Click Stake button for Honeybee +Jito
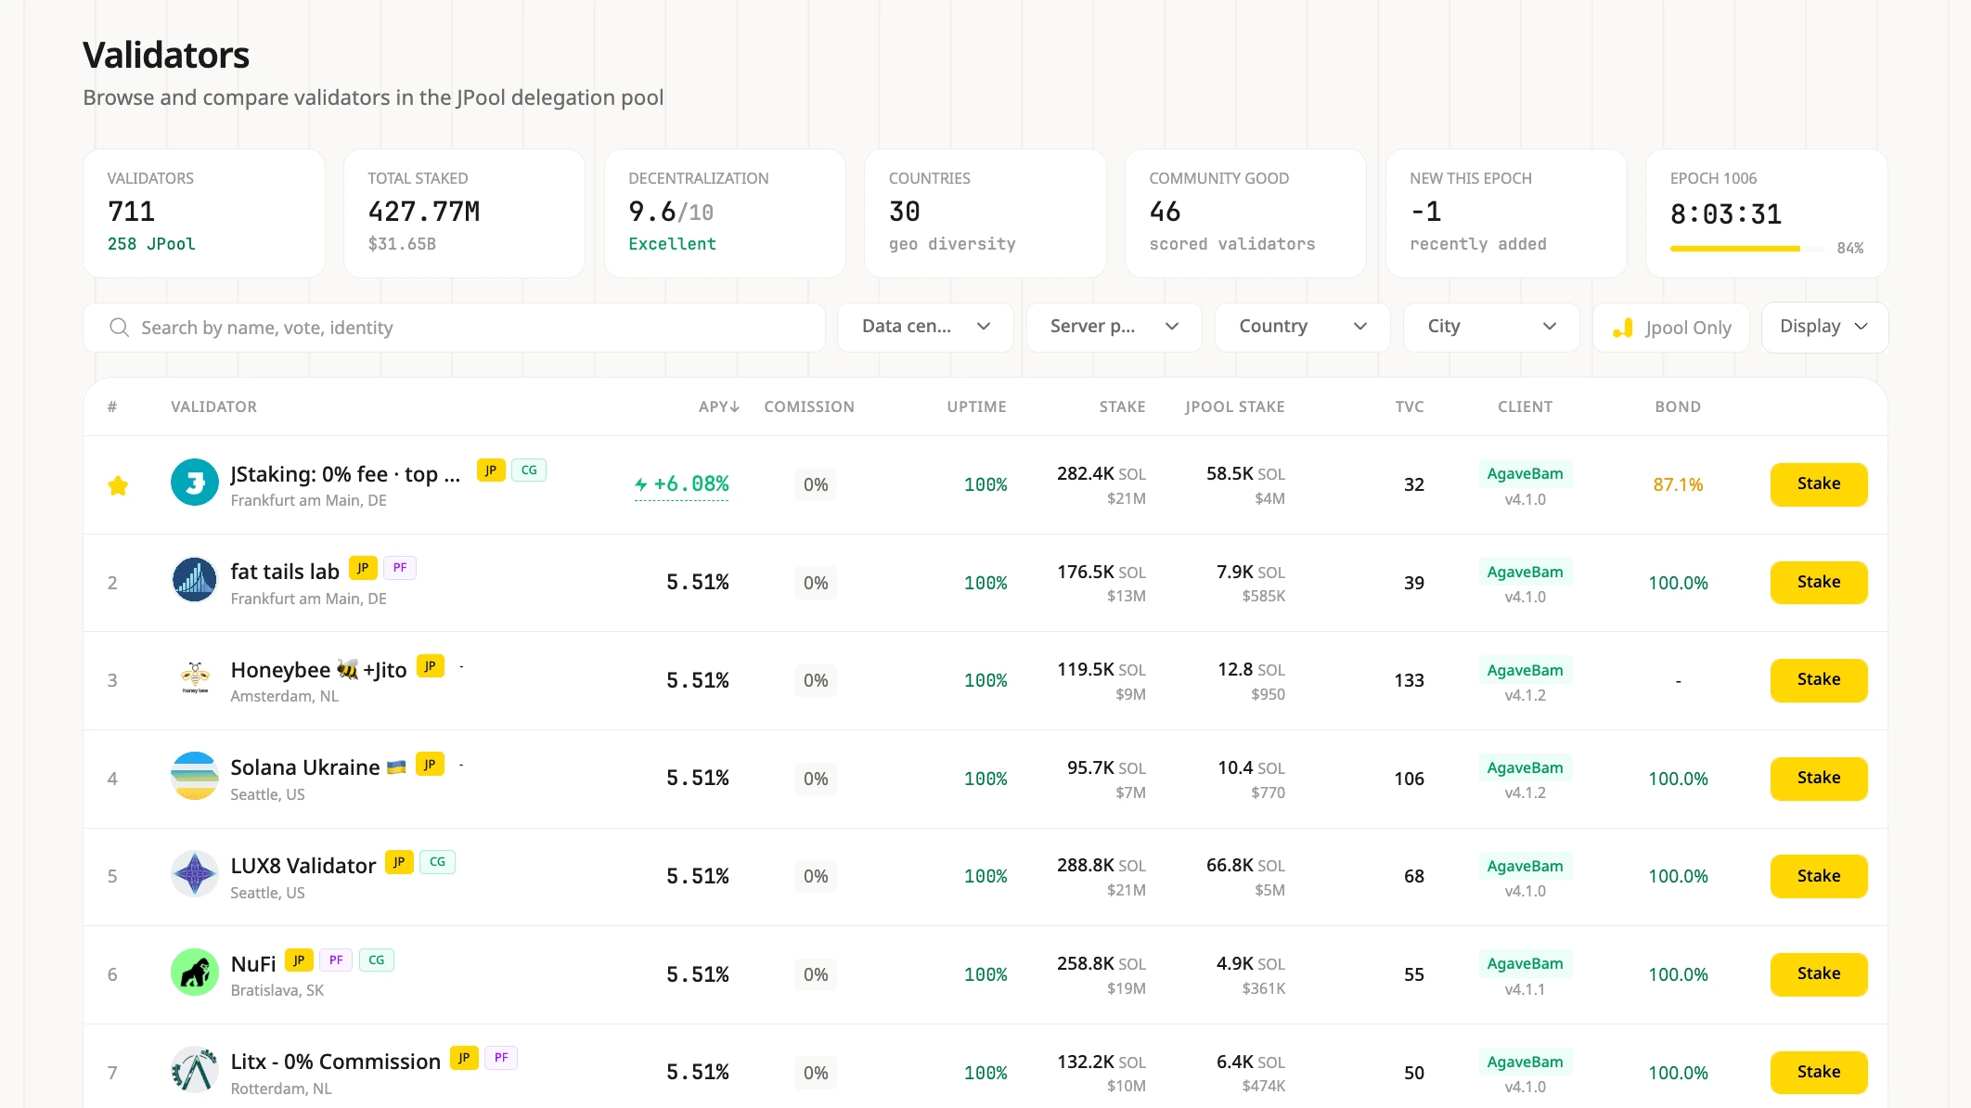This screenshot has height=1108, width=1971. (x=1819, y=680)
